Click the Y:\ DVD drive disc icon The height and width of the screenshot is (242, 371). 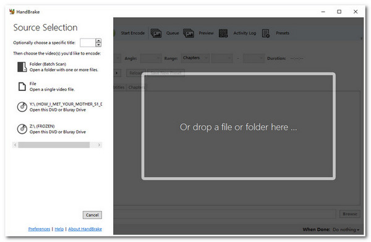pos(22,107)
